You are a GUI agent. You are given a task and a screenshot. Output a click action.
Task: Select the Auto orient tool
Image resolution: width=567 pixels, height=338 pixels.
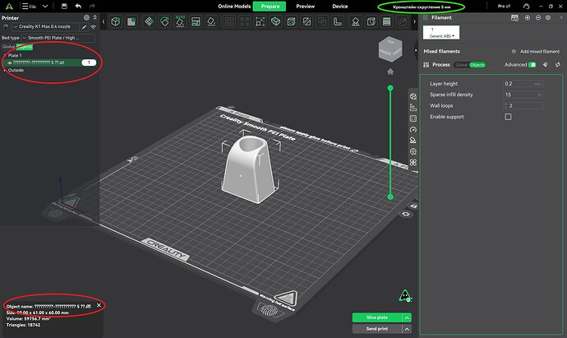(180, 21)
